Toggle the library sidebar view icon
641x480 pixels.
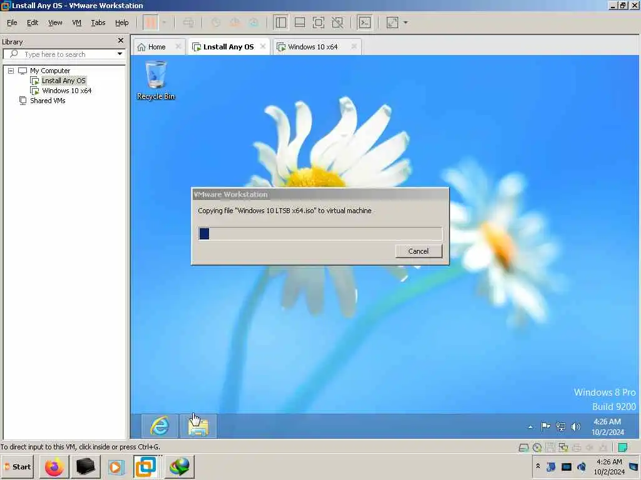[x=281, y=22]
